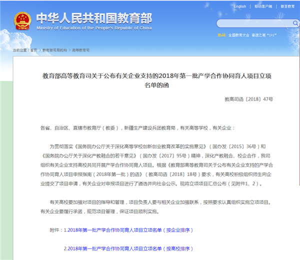Click the document number 教高司函〔2018〕47号
The width and height of the screenshot is (300, 260).
pos(249,99)
